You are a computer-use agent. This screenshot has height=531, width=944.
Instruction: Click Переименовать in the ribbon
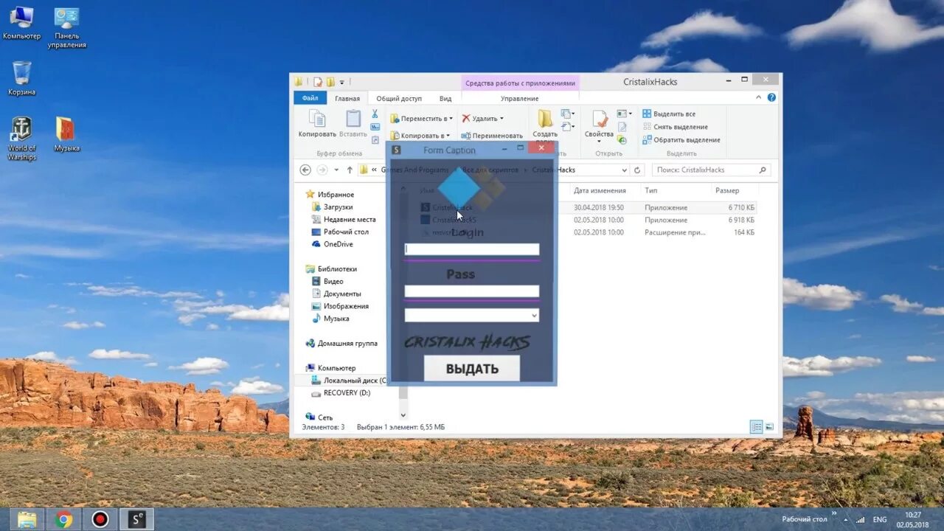pos(492,136)
